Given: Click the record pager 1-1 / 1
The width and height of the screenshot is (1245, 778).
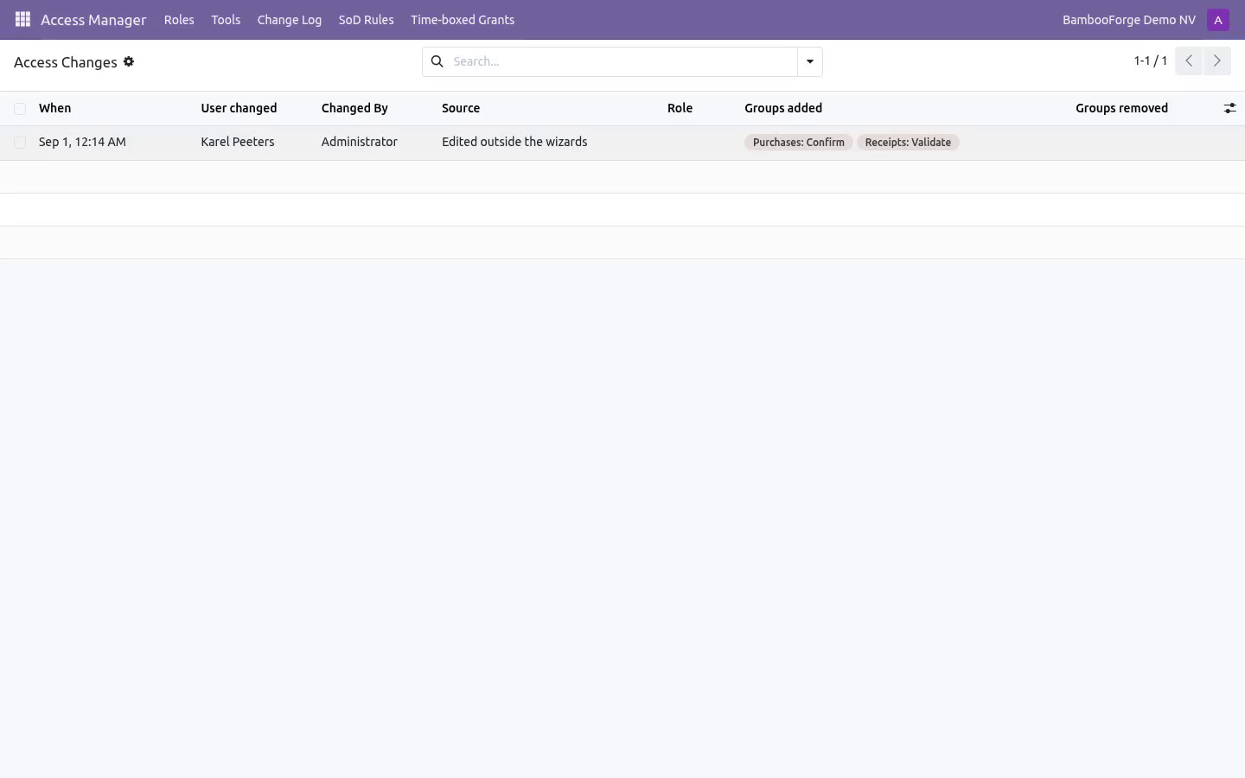Looking at the screenshot, I should point(1151,61).
